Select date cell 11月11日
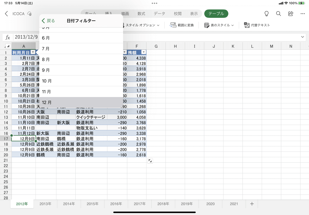Image resolution: width=309 pixels, height=215 pixels. tap(24, 128)
